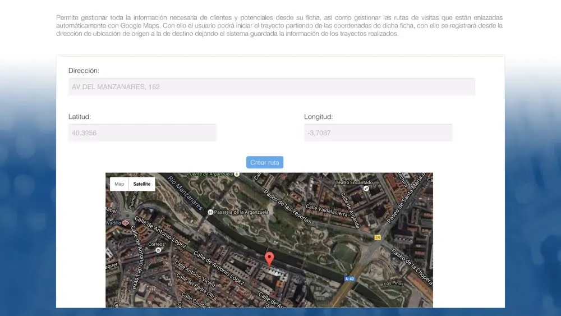The image size is (561, 316).
Task: Switch the map to Satellite view
Action: (142, 184)
